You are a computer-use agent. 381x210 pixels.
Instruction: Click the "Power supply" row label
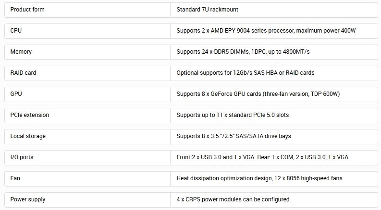28,199
